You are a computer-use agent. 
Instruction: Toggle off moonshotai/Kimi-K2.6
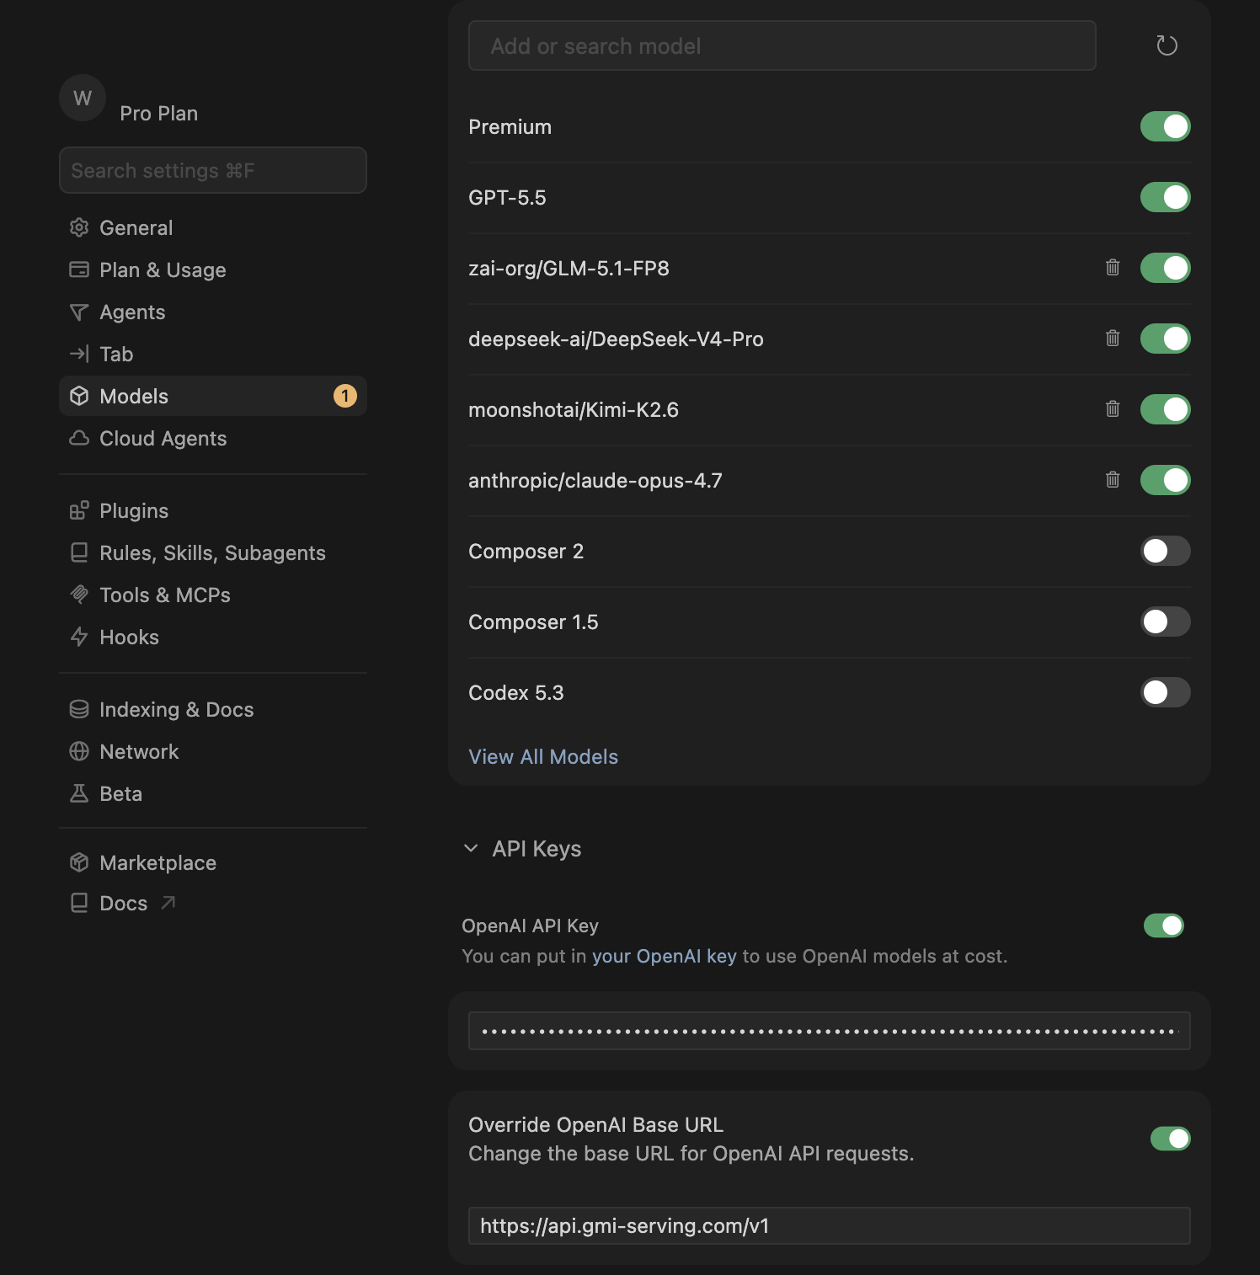click(1166, 409)
